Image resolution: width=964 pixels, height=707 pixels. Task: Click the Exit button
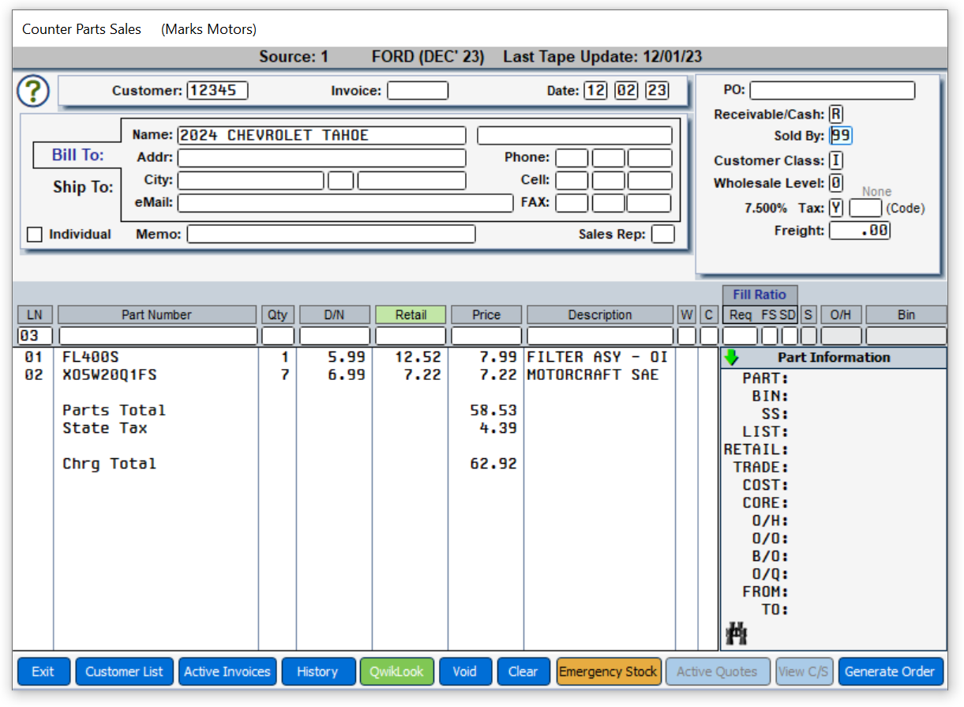[x=43, y=671]
